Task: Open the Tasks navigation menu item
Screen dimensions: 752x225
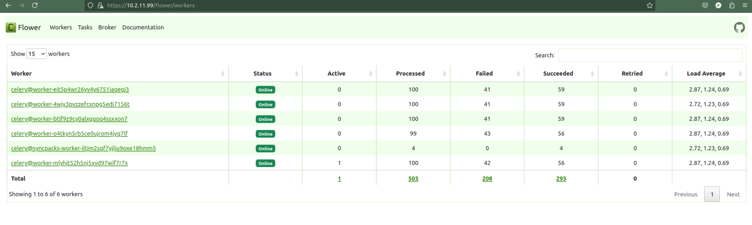Action: pos(85,28)
